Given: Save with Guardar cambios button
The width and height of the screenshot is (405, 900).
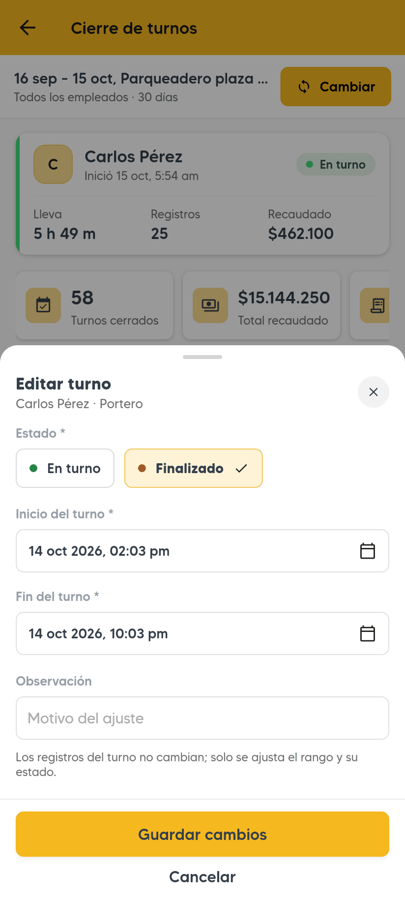Looking at the screenshot, I should [202, 834].
